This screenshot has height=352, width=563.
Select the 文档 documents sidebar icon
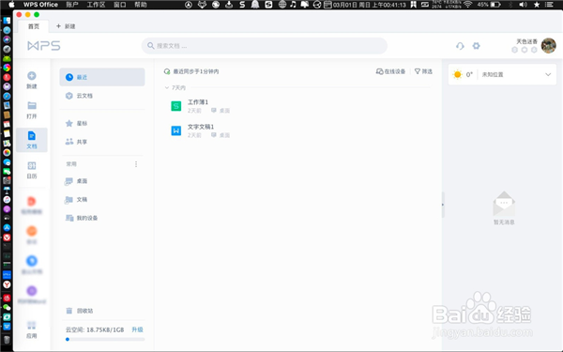click(32, 136)
